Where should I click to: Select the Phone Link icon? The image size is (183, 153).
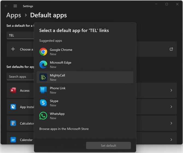tap(43, 90)
